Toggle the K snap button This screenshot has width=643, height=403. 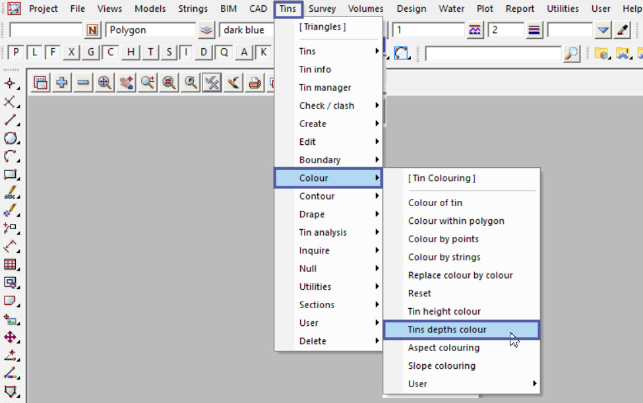click(x=264, y=53)
